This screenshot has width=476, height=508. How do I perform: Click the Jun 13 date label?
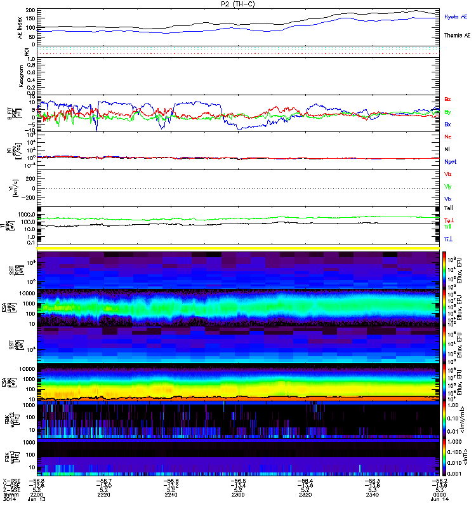coord(36,499)
